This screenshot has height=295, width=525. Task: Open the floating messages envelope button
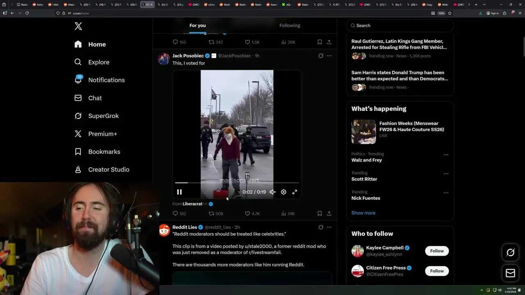[x=510, y=273]
